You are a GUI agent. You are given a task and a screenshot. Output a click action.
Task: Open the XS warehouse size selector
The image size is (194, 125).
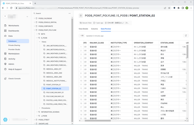pyautogui.click(x=82, y=36)
